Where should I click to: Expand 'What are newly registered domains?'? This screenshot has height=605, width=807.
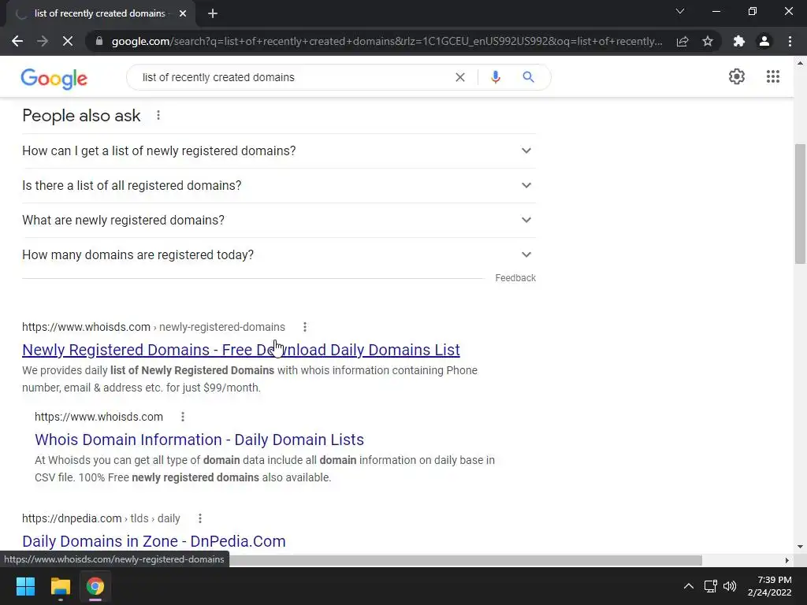click(x=278, y=221)
